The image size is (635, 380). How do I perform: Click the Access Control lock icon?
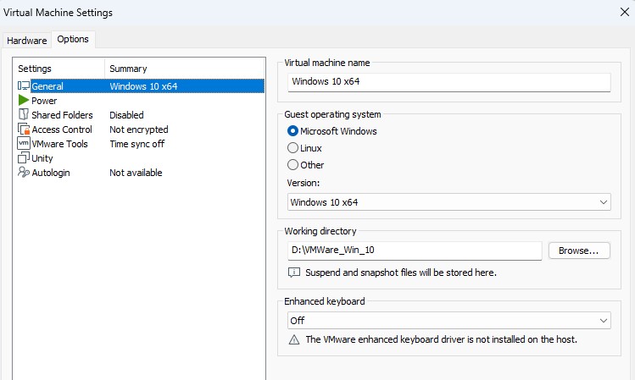coord(23,129)
